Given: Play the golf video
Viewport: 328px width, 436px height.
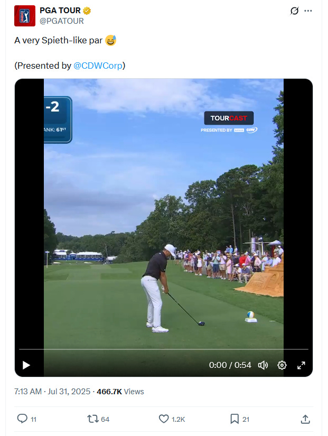Looking at the screenshot, I should 26,365.
